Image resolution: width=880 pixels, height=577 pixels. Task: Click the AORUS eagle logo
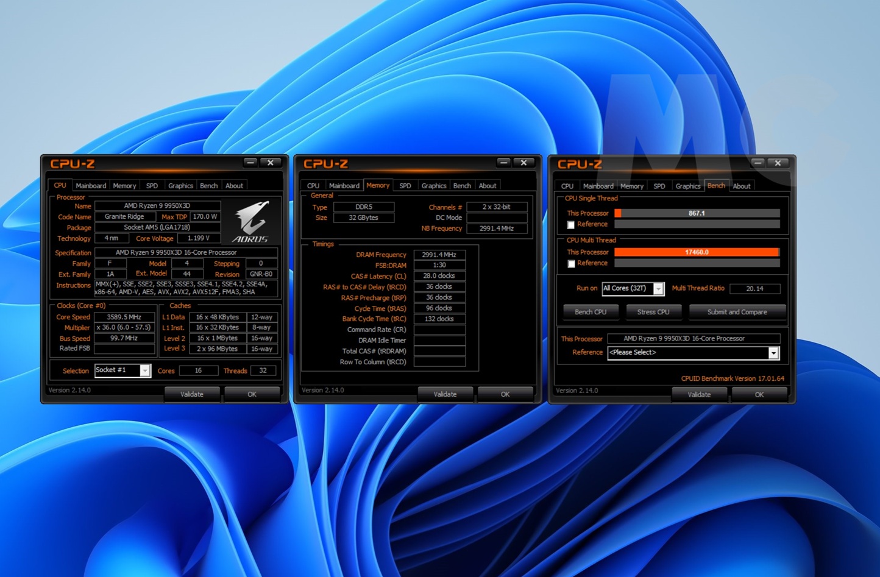[x=252, y=222]
